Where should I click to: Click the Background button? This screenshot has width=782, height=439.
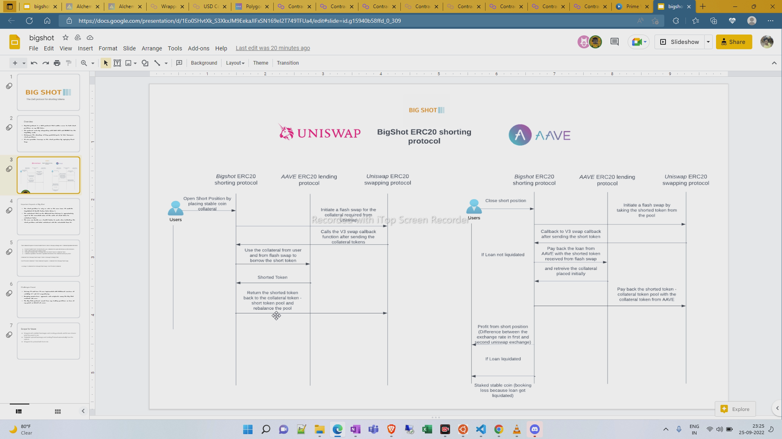point(204,63)
